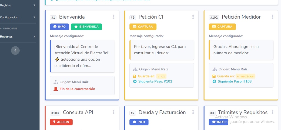Follow the Siguiente Paso: #102 link

click(x=155, y=81)
